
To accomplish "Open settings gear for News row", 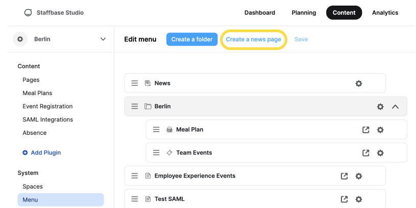I will click(359, 83).
